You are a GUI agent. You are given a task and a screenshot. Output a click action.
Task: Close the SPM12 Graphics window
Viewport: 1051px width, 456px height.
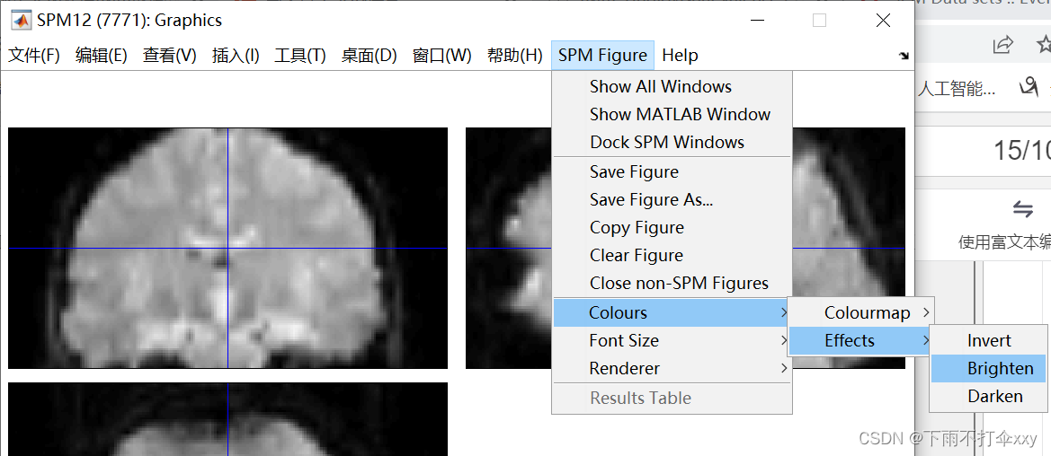click(884, 21)
